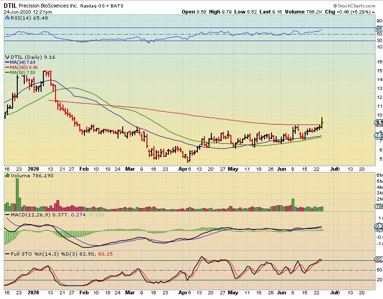Click the 2020 year label under the price panel
383x299 pixels.
pyautogui.click(x=33, y=169)
